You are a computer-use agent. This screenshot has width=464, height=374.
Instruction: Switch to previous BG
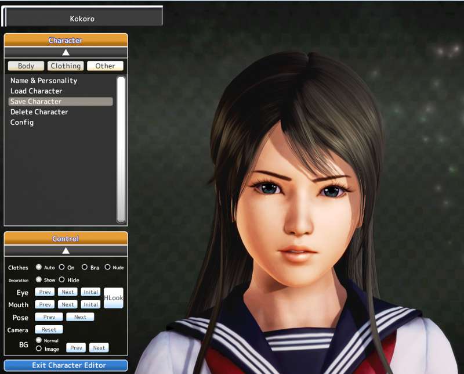click(x=76, y=348)
